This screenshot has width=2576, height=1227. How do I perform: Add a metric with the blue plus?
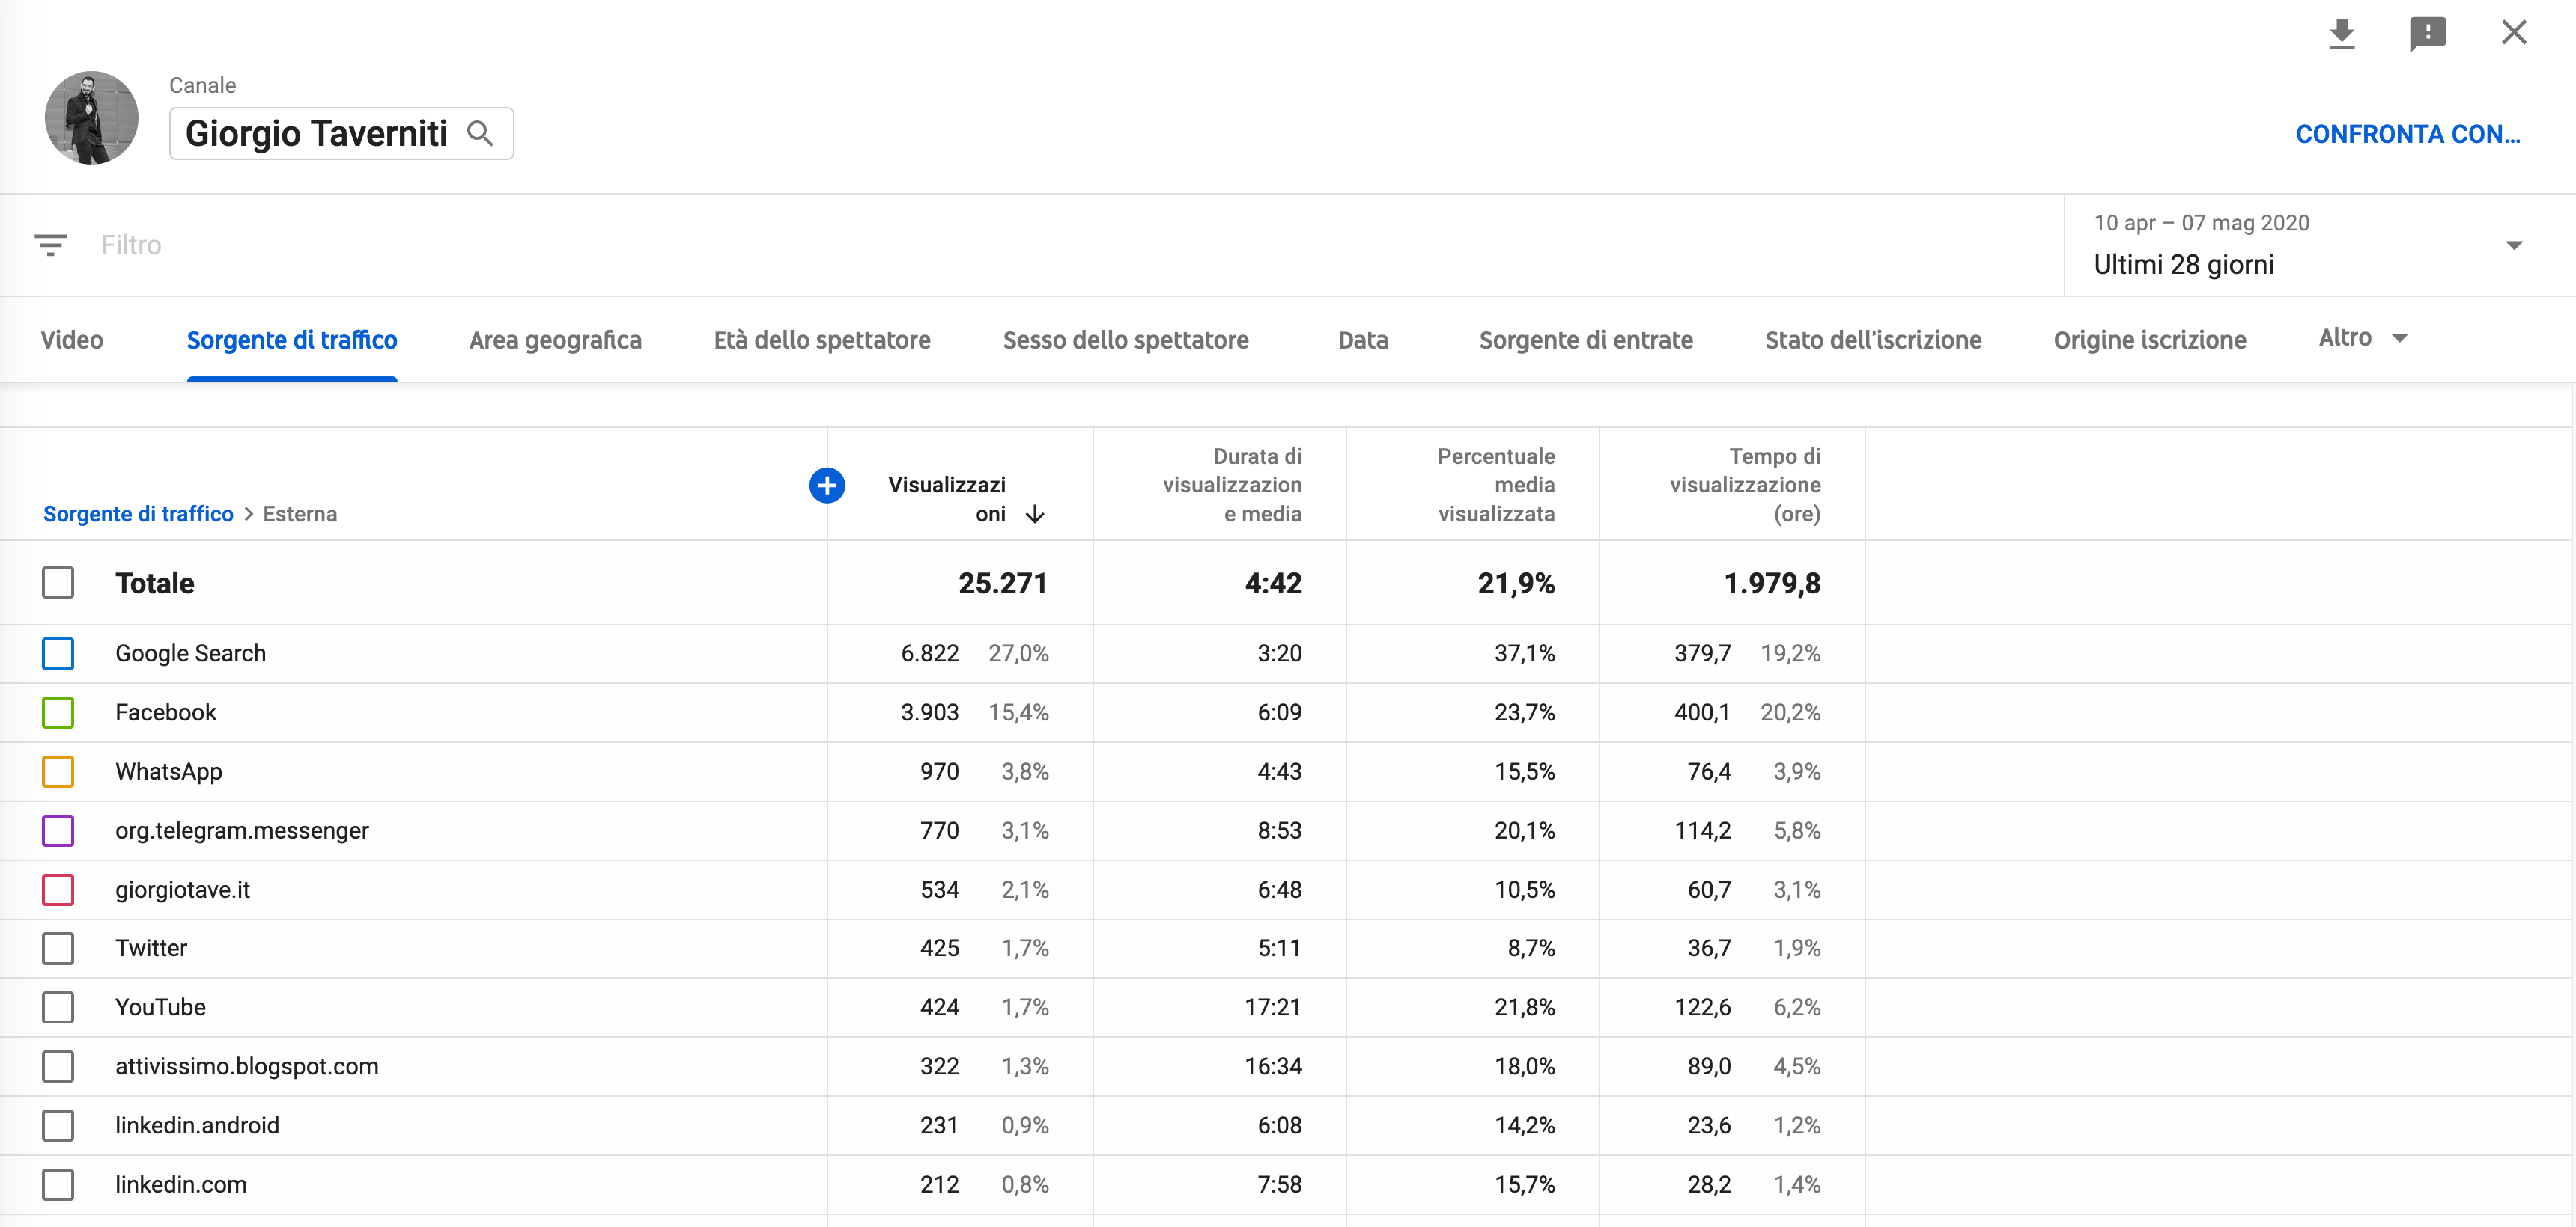coord(827,486)
